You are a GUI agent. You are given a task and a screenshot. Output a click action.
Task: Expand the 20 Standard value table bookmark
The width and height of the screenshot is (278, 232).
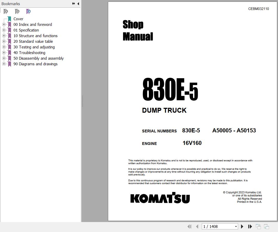[x=4, y=41]
